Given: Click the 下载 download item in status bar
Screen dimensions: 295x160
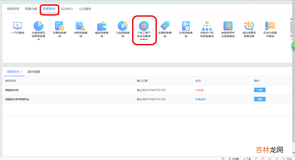Looking at the screenshot, I should click(x=247, y=159).
